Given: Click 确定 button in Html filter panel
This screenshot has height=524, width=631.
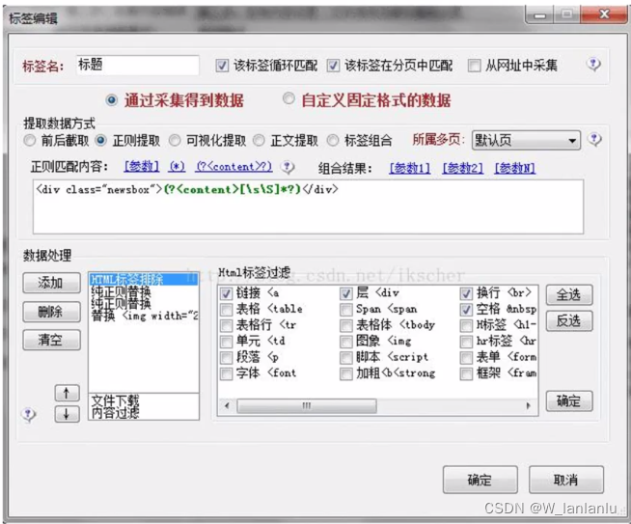Looking at the screenshot, I should tap(569, 400).
